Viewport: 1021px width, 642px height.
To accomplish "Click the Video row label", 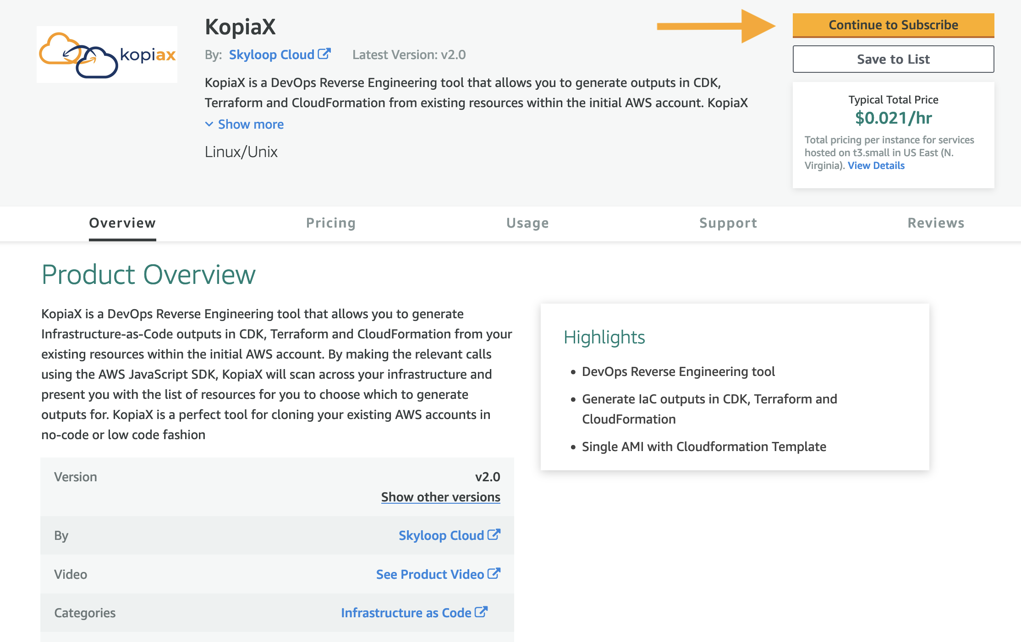I will [71, 574].
